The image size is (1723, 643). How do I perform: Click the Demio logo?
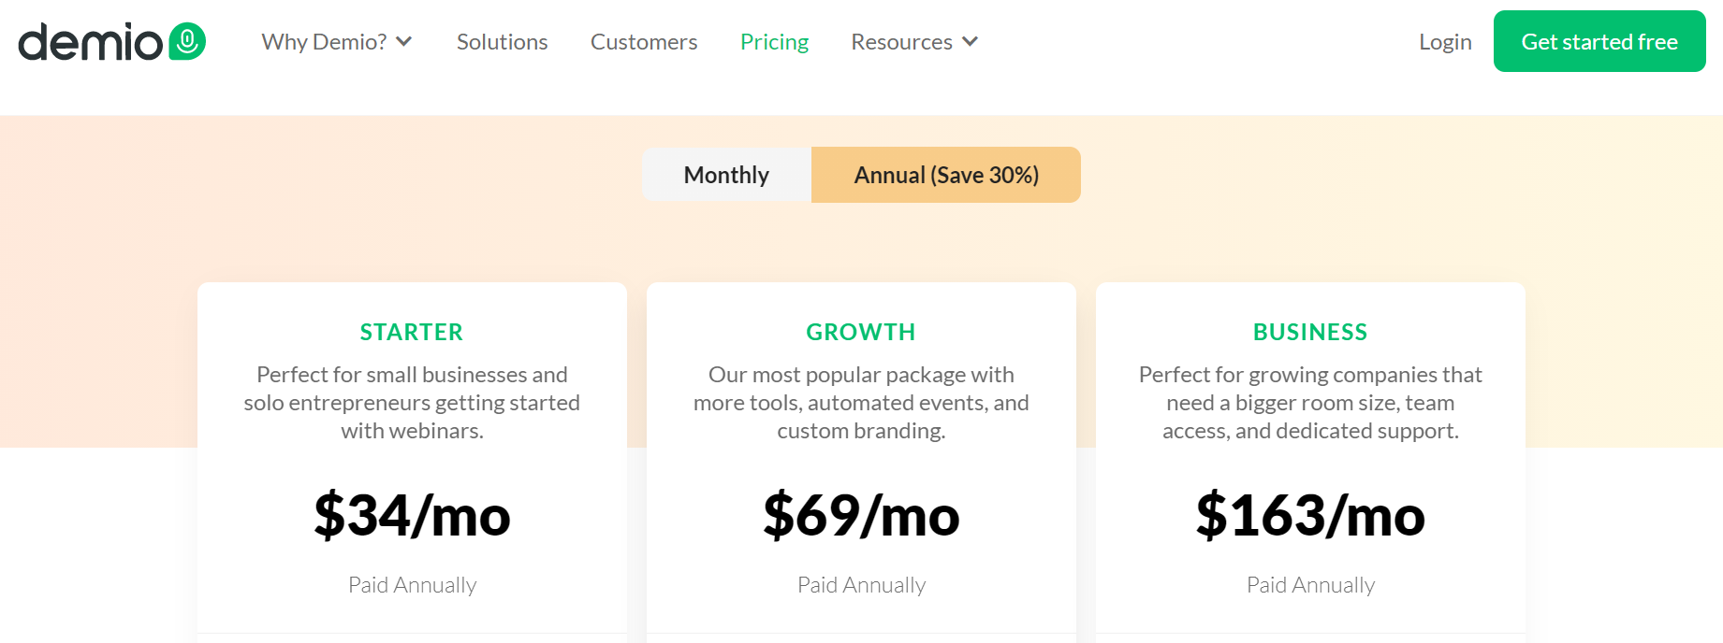(112, 42)
